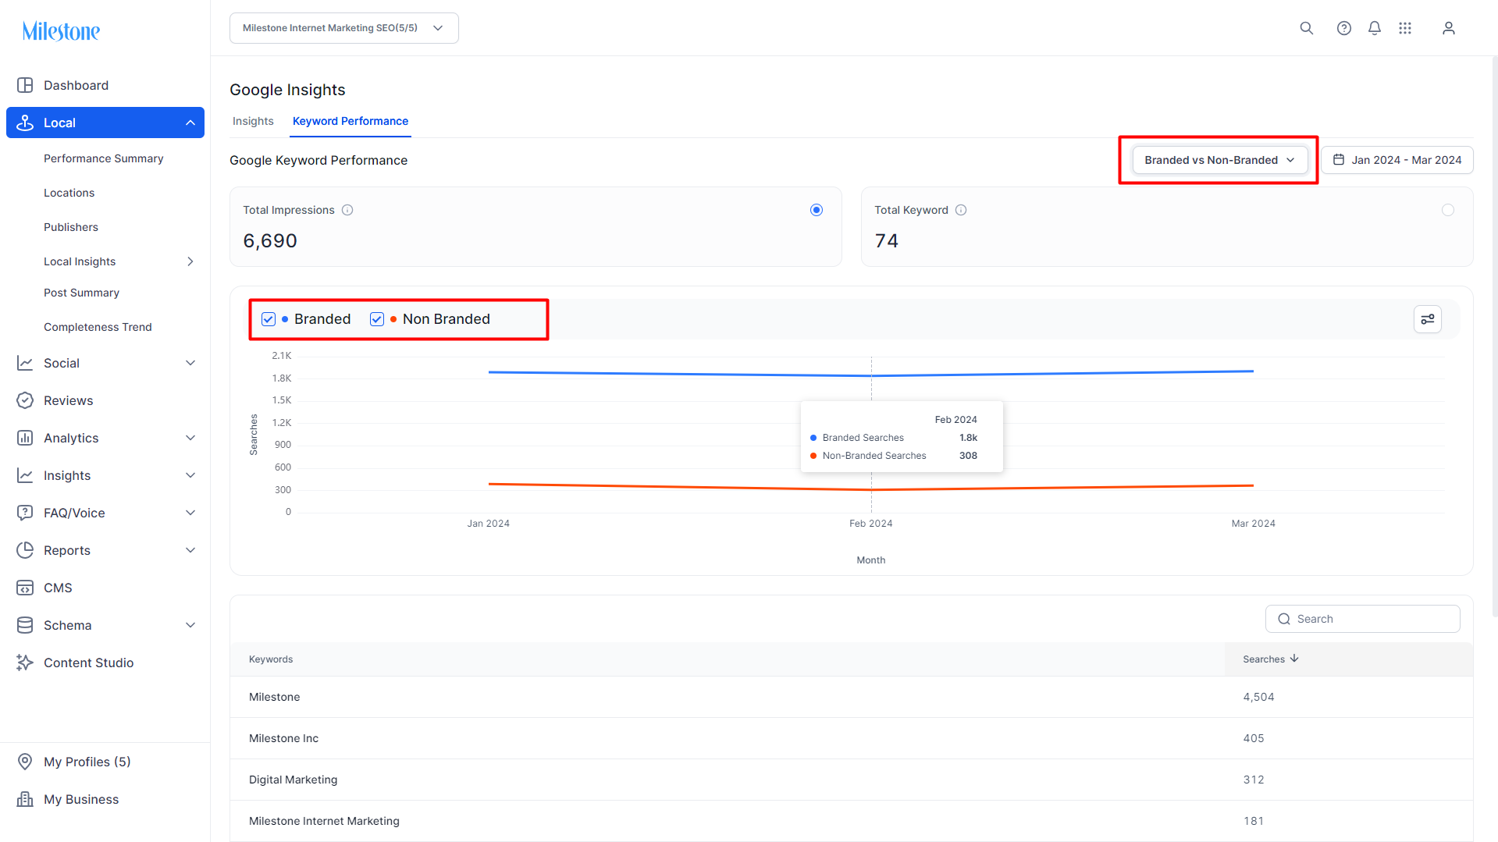Click the FAQ/Voice sidebar icon
1498x842 pixels.
pos(25,513)
